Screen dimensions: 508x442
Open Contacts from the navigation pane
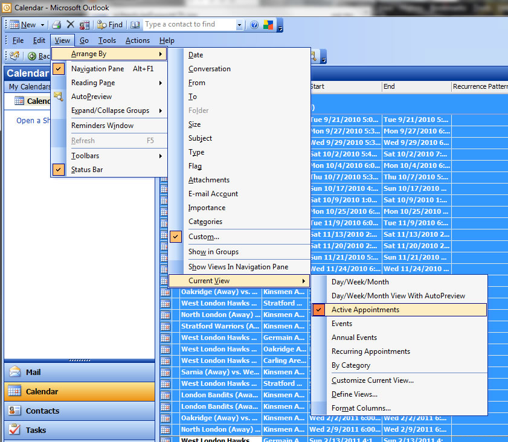click(79, 411)
